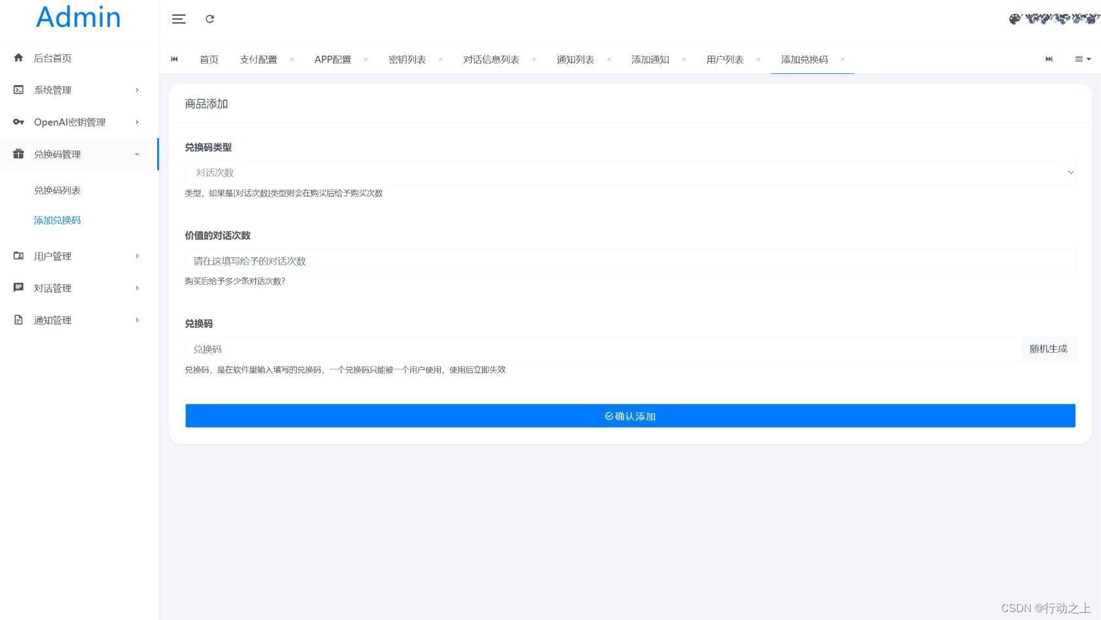Click the chat icon beside 对话管理
Viewport: 1101px width, 620px height.
click(18, 288)
